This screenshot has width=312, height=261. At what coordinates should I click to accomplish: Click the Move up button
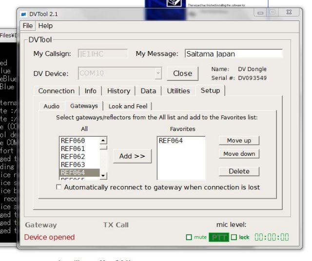point(239,141)
